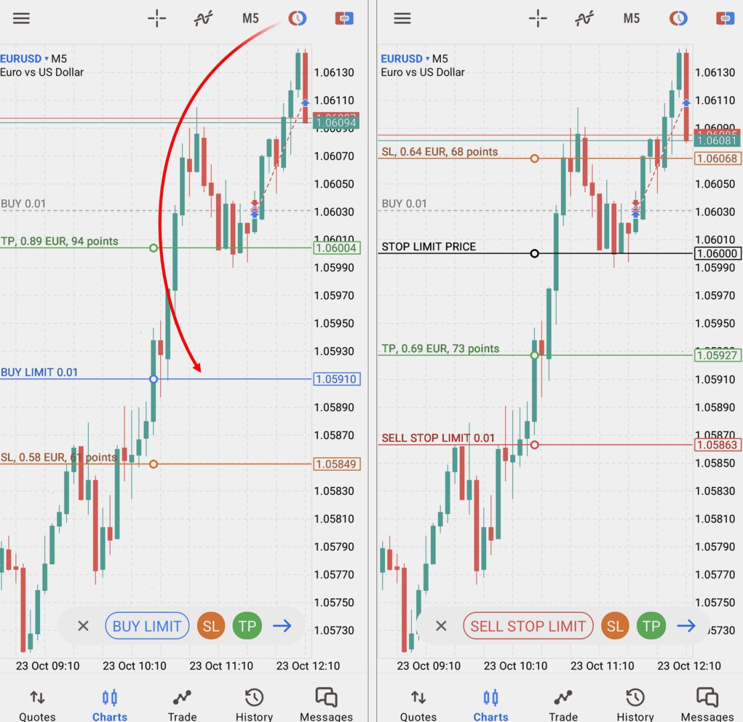Open the chat trade icon in left chart
This screenshot has height=722, width=743.
click(344, 19)
